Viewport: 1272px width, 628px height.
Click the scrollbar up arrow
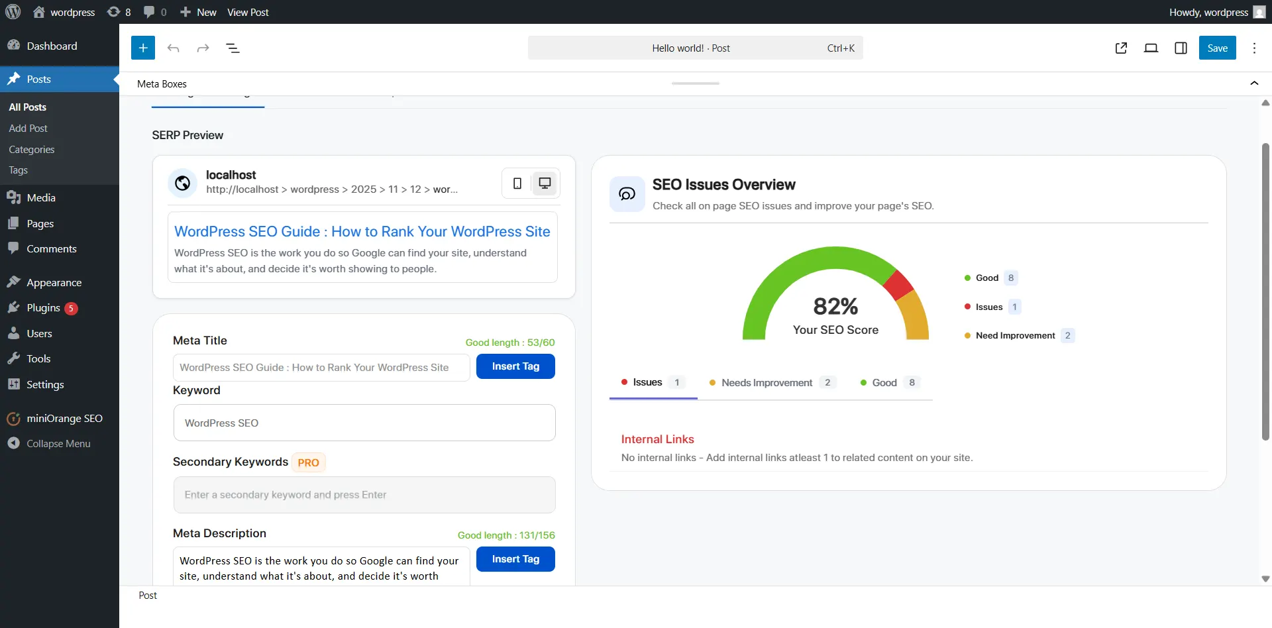click(x=1265, y=103)
